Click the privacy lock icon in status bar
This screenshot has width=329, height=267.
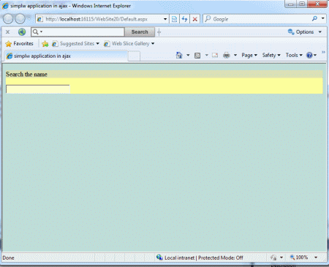(273, 257)
